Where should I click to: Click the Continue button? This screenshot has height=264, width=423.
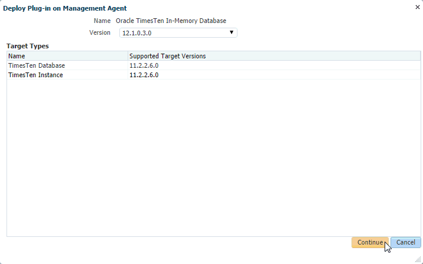[370, 242]
